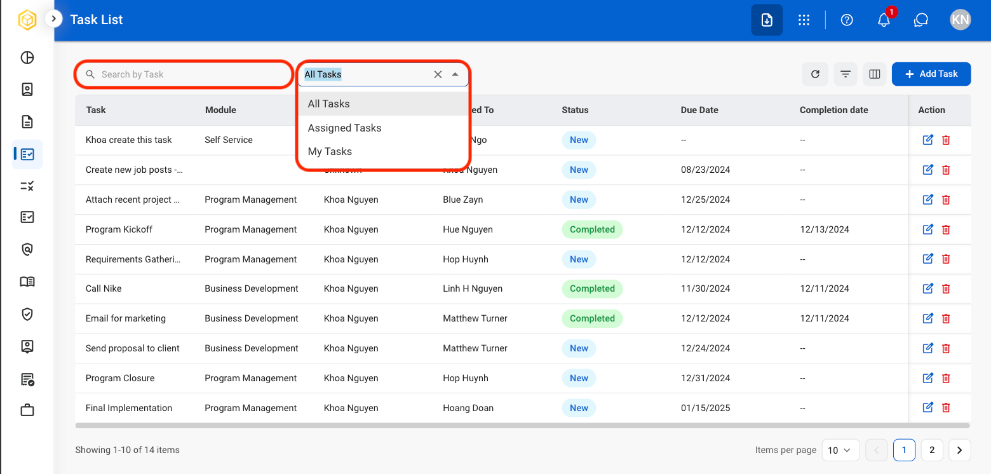Viewport: 991px width, 474px height.
Task: Open the apps grid icon
Action: [x=804, y=20]
